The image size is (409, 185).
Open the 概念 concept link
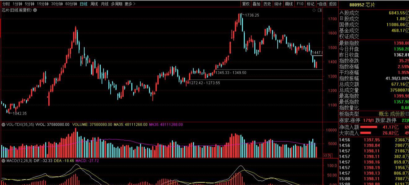[x=384, y=114]
